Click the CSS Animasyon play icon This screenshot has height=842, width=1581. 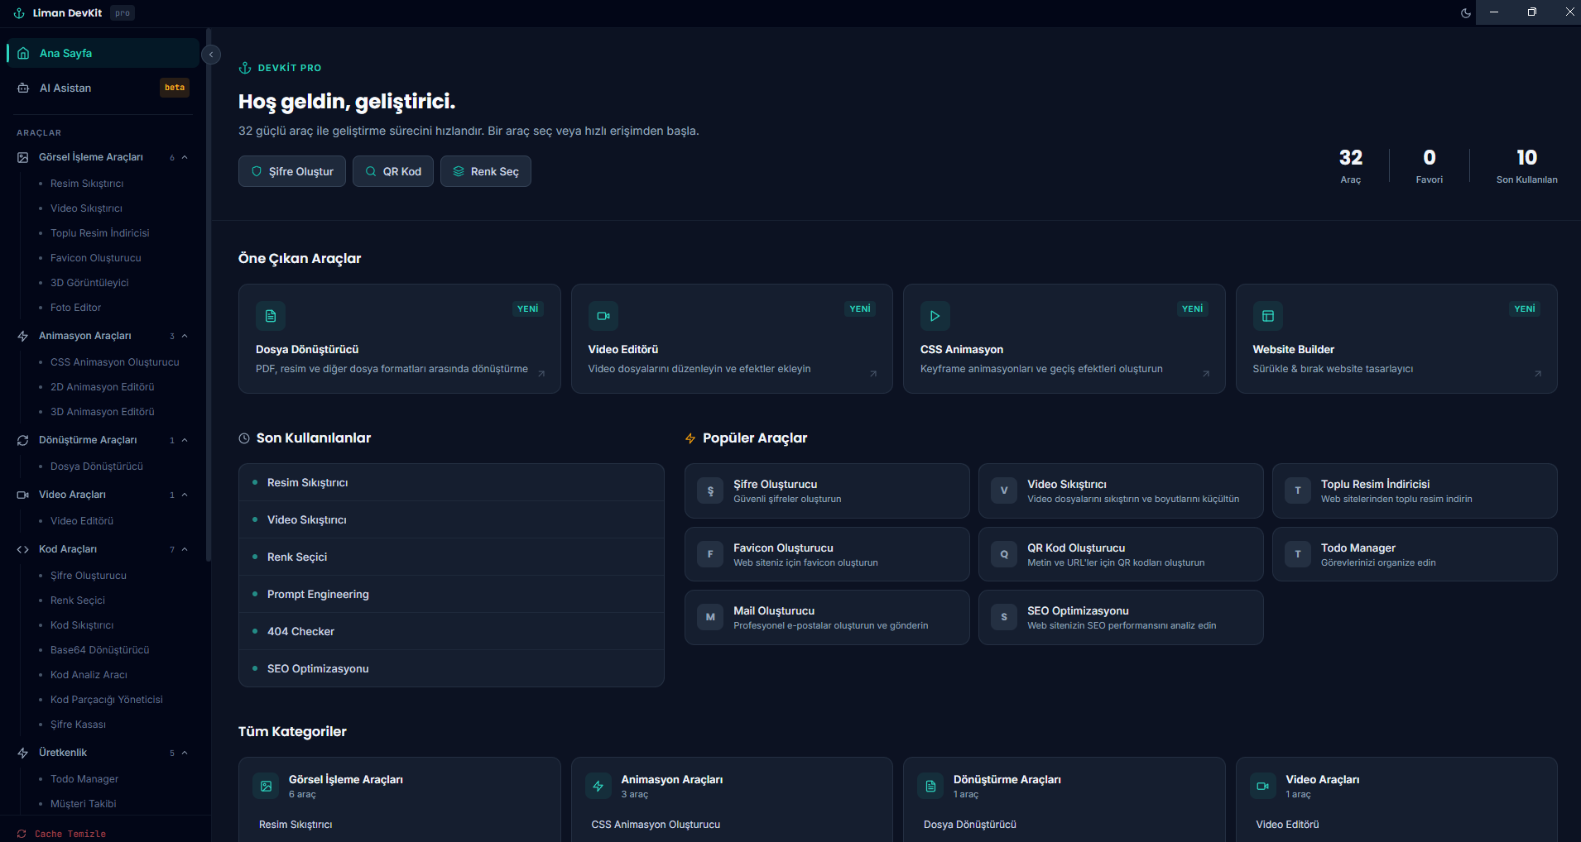[935, 315]
